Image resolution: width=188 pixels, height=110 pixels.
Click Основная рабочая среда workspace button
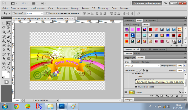147,3
